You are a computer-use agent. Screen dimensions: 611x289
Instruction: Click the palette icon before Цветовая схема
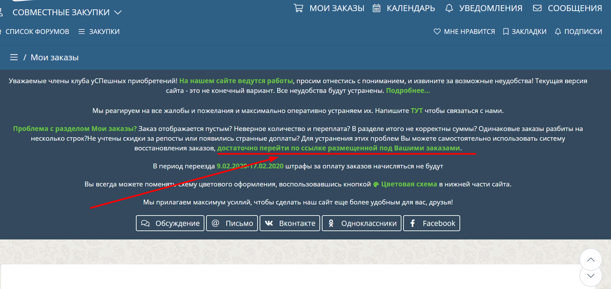(376, 184)
